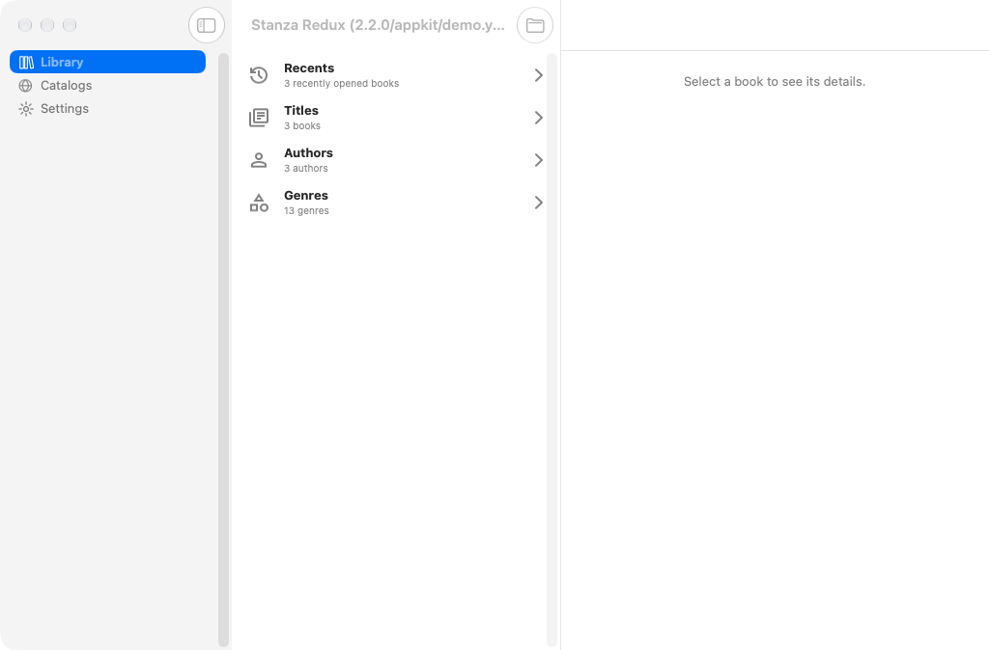989x650 pixels.
Task: Click the Authors person icon
Action: click(x=259, y=160)
